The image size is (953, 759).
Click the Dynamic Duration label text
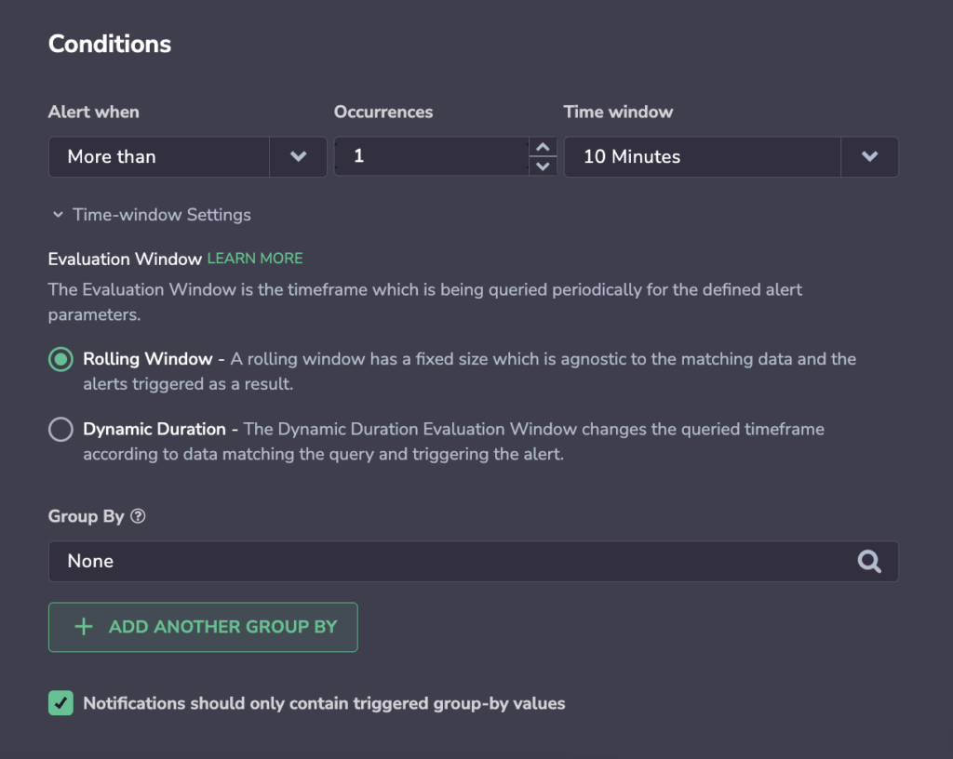(x=154, y=430)
